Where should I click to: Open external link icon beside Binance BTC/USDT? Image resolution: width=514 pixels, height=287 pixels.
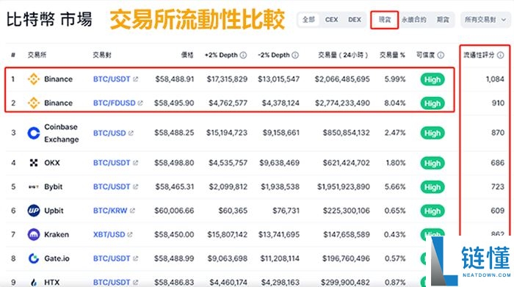pyautogui.click(x=135, y=79)
